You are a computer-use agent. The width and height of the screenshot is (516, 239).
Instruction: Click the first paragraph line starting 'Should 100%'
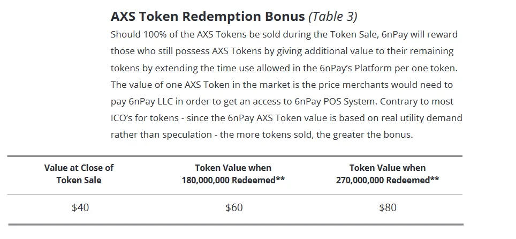[x=284, y=34]
